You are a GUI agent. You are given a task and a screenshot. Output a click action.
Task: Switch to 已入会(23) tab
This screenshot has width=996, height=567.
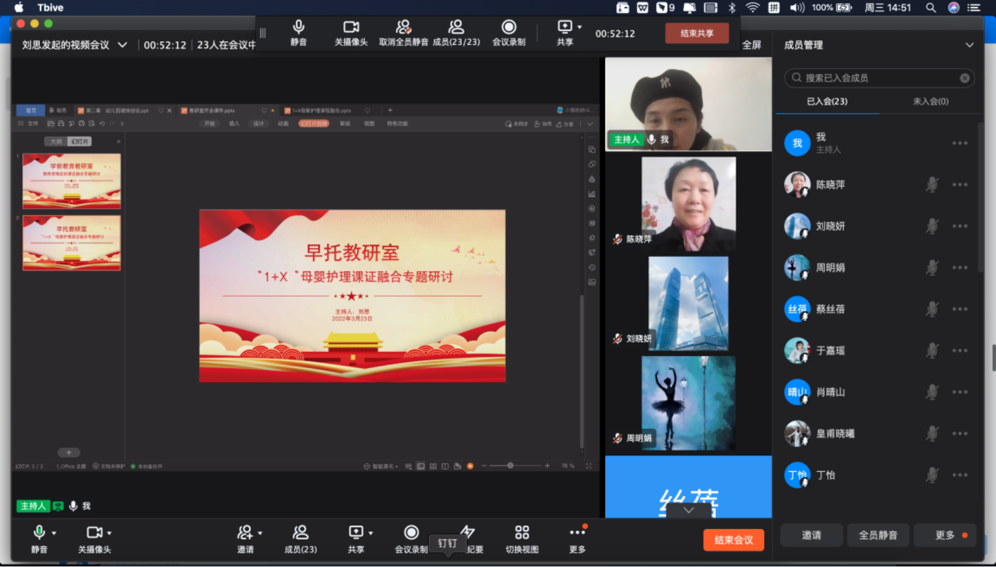(827, 101)
